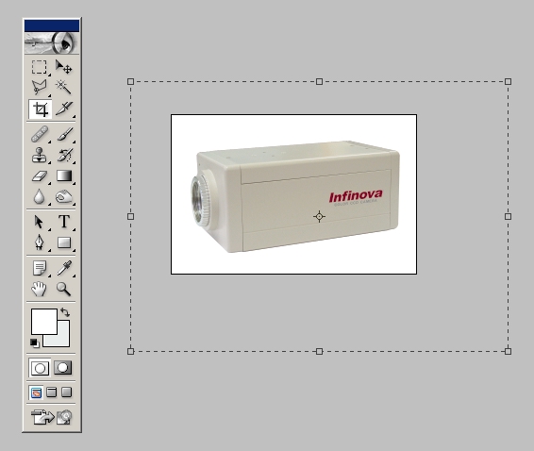Select the Eyedropper tool
The width and height of the screenshot is (534, 451).
coord(64,268)
